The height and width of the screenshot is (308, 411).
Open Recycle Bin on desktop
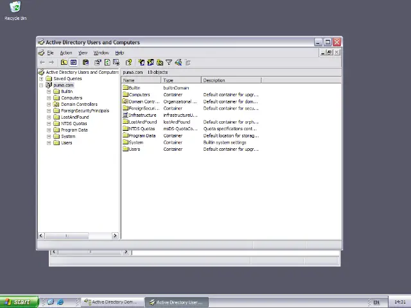point(15,11)
